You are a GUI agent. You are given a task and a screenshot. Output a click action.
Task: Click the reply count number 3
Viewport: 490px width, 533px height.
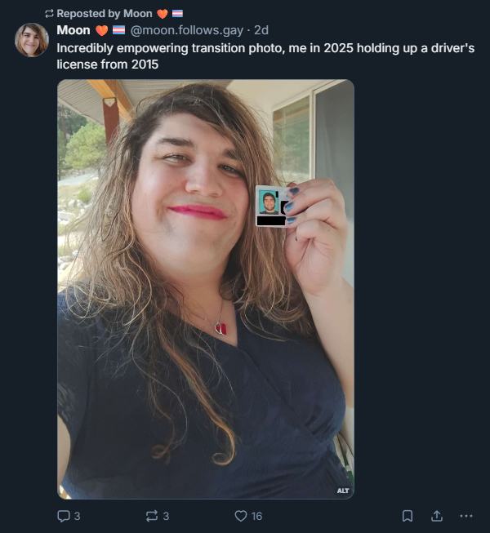tap(78, 516)
